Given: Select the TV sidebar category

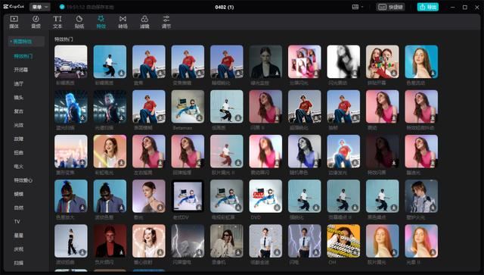Looking at the screenshot, I should [17, 221].
